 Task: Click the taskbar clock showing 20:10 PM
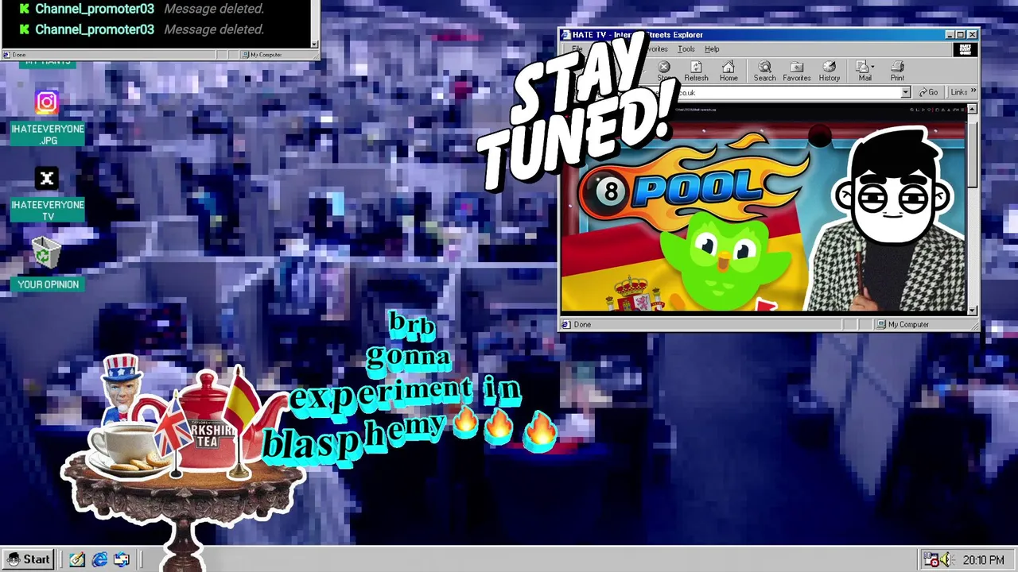[x=983, y=560]
